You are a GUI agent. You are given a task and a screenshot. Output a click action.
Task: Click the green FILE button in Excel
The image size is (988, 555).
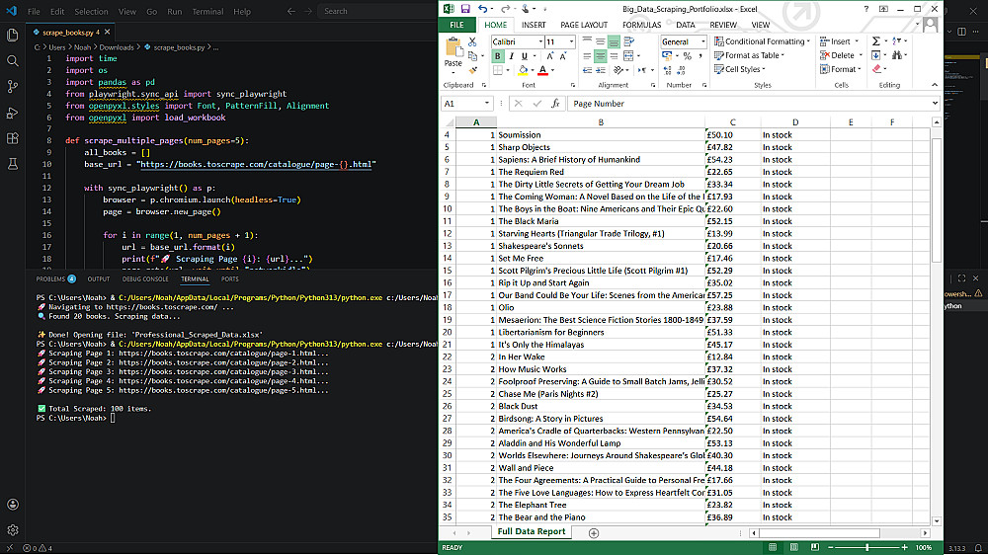click(456, 25)
